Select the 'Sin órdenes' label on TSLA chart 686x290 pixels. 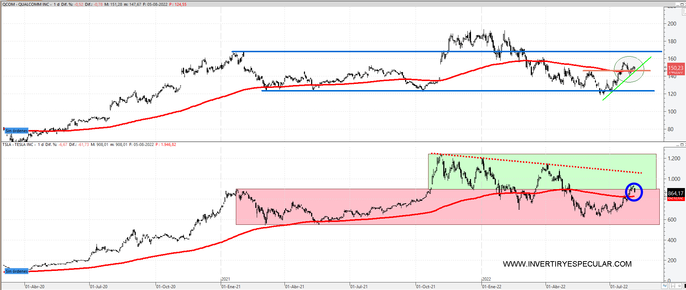[x=16, y=271]
